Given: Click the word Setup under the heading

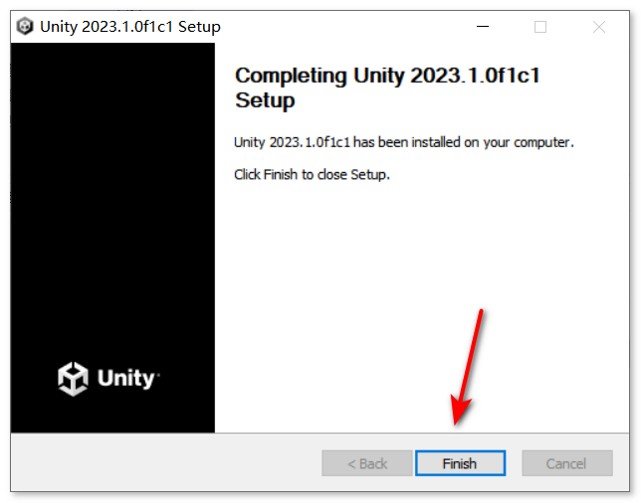Looking at the screenshot, I should (265, 100).
